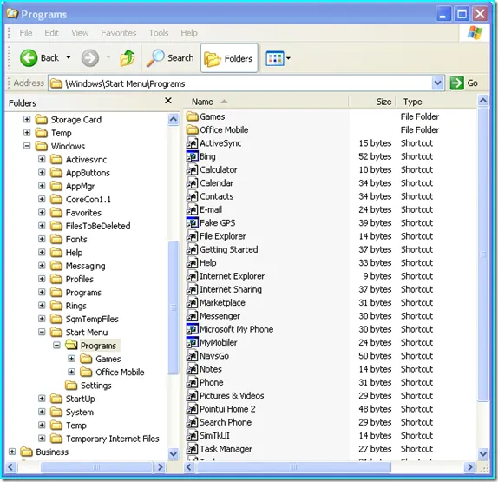498x482 pixels.
Task: Click the Phone shortcut file name
Action: tap(211, 382)
